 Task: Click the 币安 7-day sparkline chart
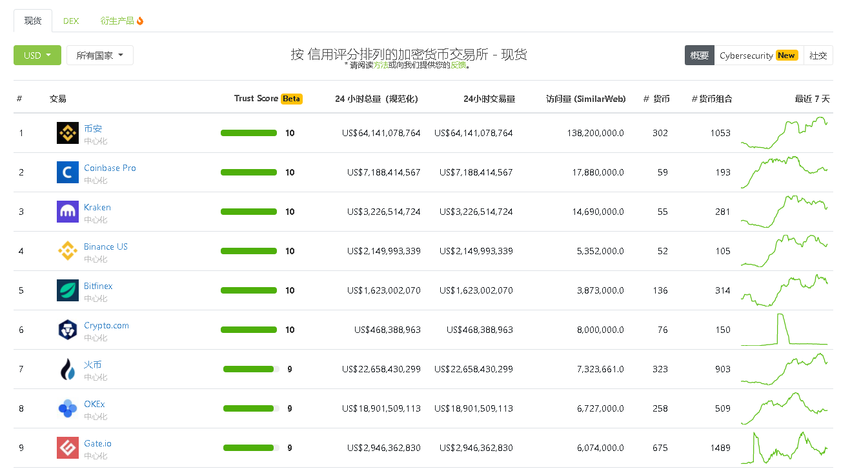tap(784, 133)
